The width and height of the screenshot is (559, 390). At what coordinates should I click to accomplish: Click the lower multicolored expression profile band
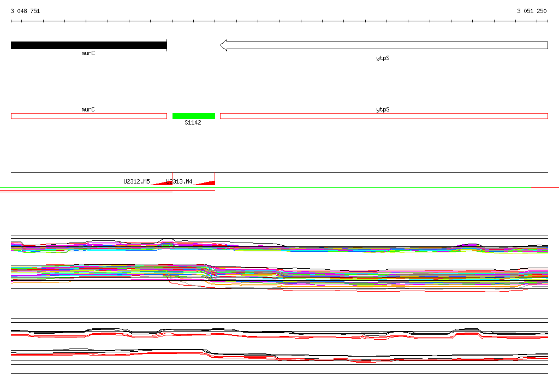[279, 277]
